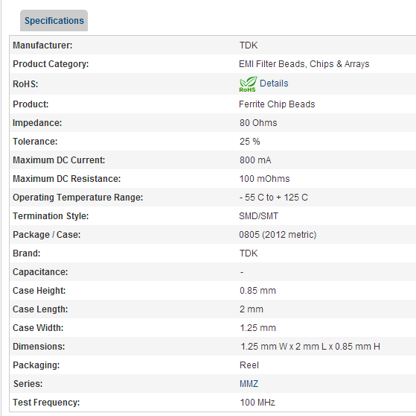This screenshot has width=416, height=416.
Task: Select the 800 mA current value
Action: (x=255, y=160)
